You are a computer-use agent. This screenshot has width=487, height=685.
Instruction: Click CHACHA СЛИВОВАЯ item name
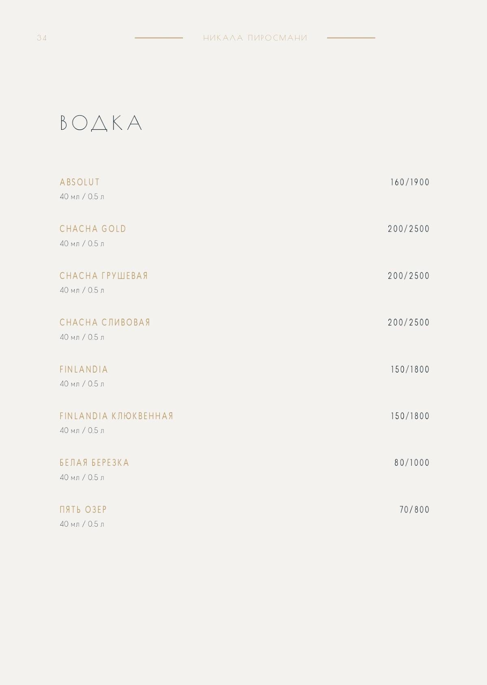(x=105, y=323)
